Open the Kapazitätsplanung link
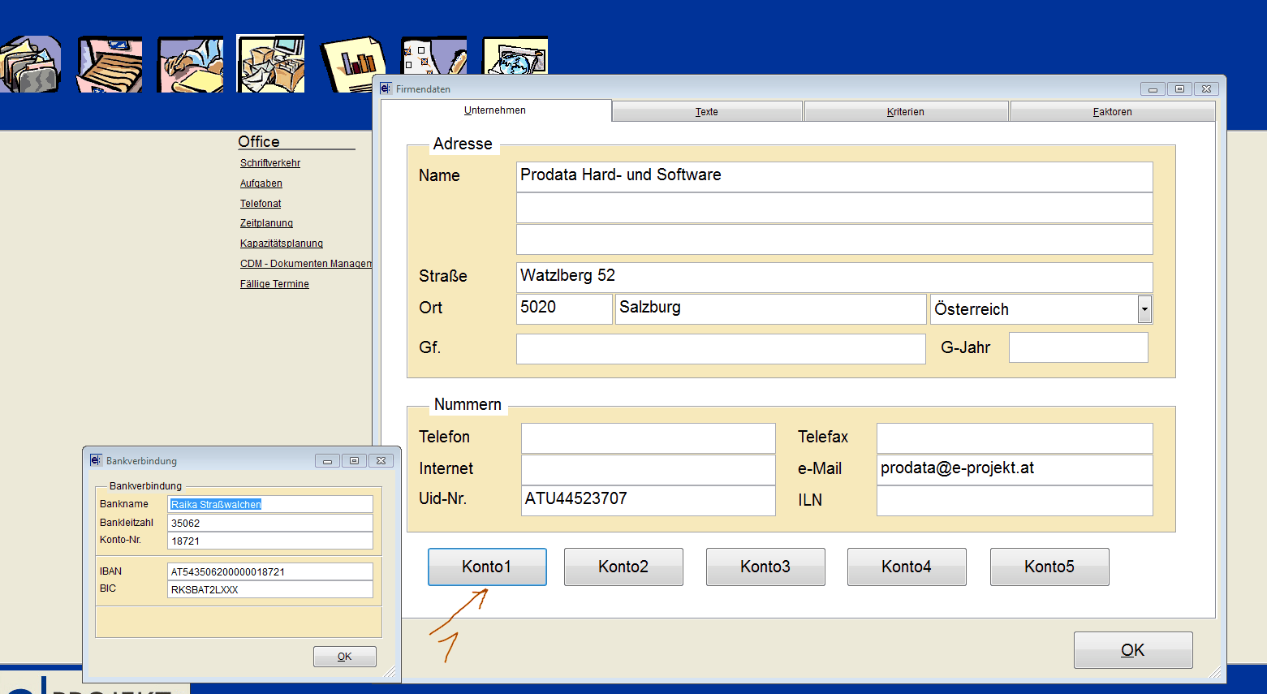The height and width of the screenshot is (694, 1267). (x=282, y=244)
